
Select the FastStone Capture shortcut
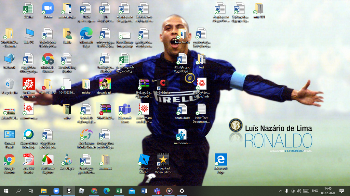click(48, 164)
